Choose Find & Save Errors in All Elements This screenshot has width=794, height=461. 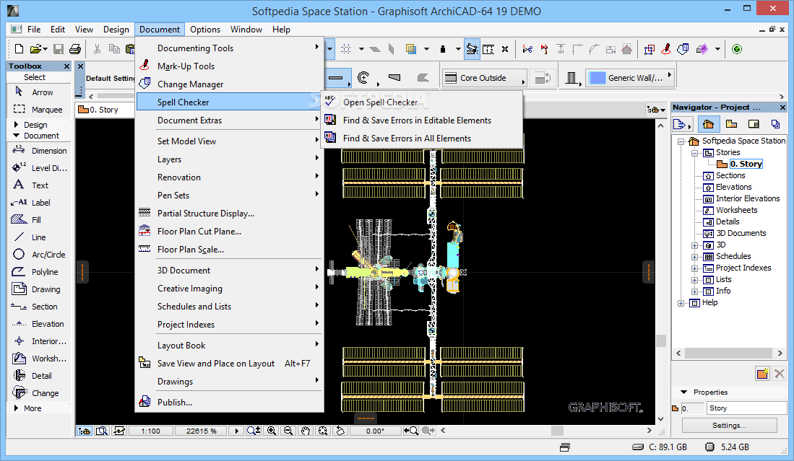point(421,139)
